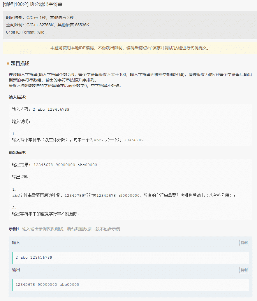Select the 题目描述 section heading
Screen dimensions: 257x301
click(x=20, y=64)
